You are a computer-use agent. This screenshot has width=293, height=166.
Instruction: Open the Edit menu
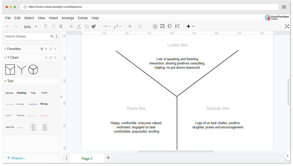[x=17, y=18]
